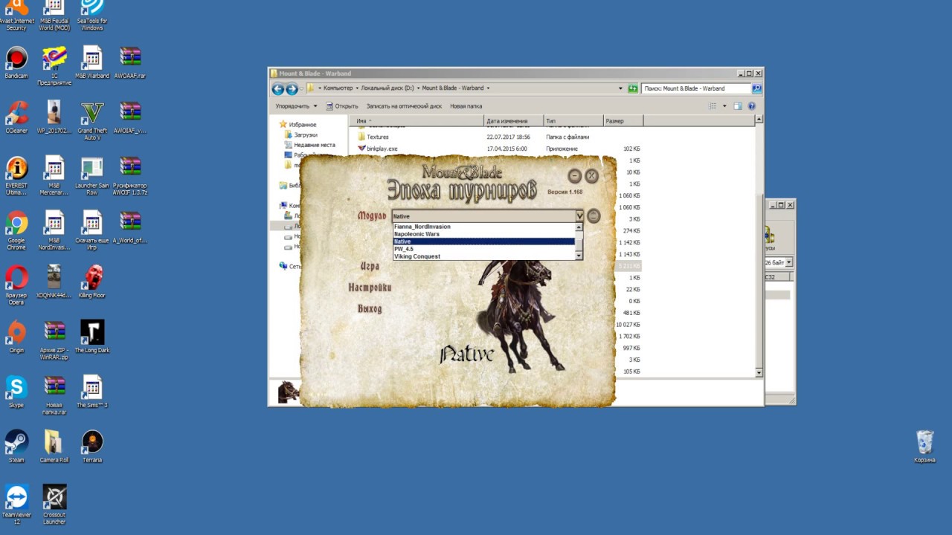Open Launcher Saints Row desktop shortcut

click(x=92, y=175)
